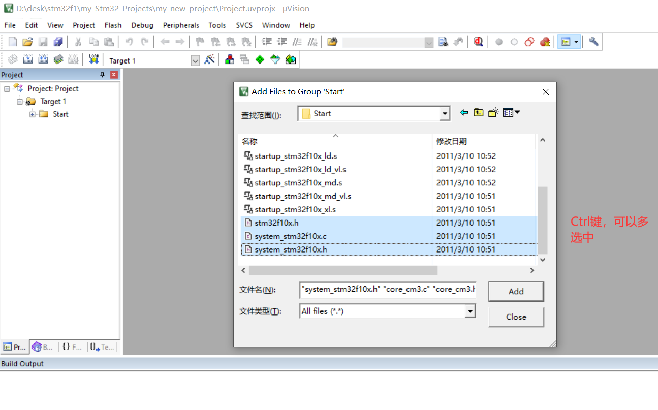Create new folder in the dialog
This screenshot has height=410, width=658.
tap(493, 113)
